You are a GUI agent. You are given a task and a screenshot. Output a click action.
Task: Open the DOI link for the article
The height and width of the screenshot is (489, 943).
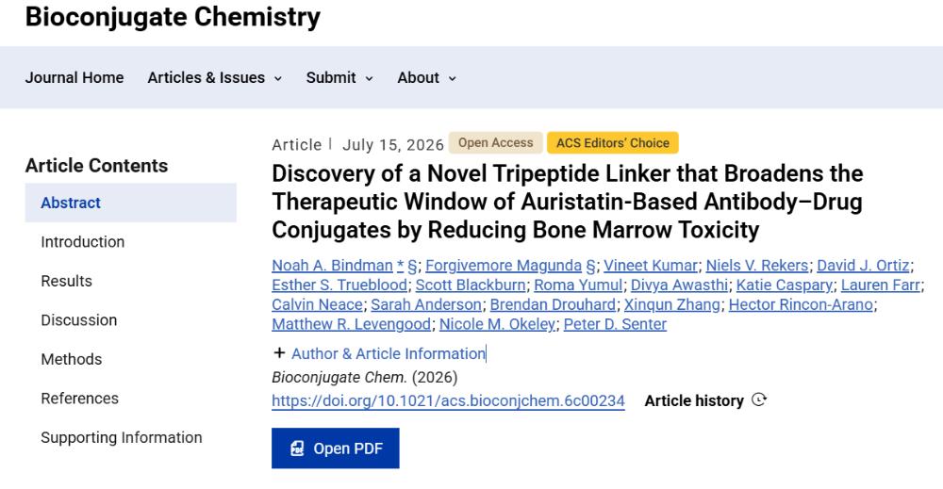pos(448,400)
